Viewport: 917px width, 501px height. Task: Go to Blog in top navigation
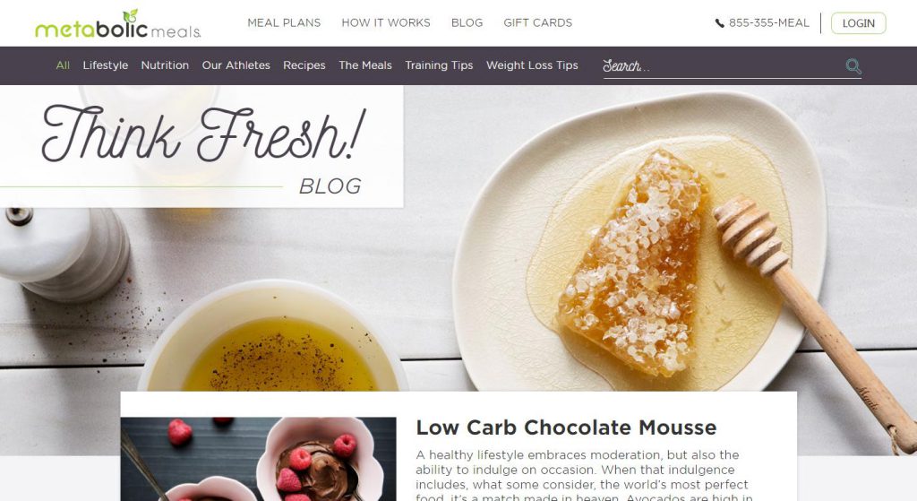467,22
